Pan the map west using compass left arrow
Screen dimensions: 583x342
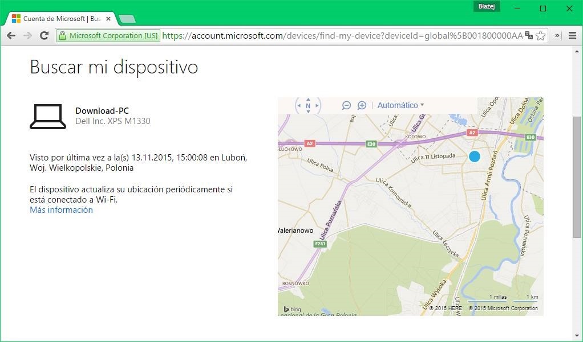pyautogui.click(x=299, y=105)
